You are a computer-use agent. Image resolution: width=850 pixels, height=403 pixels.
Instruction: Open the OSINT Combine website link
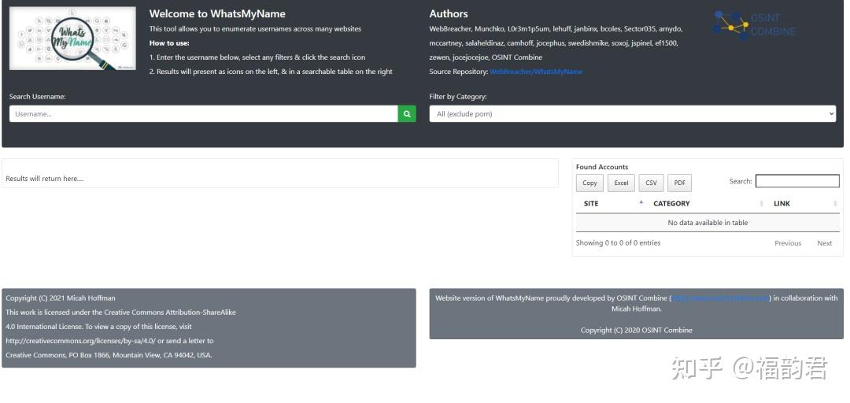(719, 298)
